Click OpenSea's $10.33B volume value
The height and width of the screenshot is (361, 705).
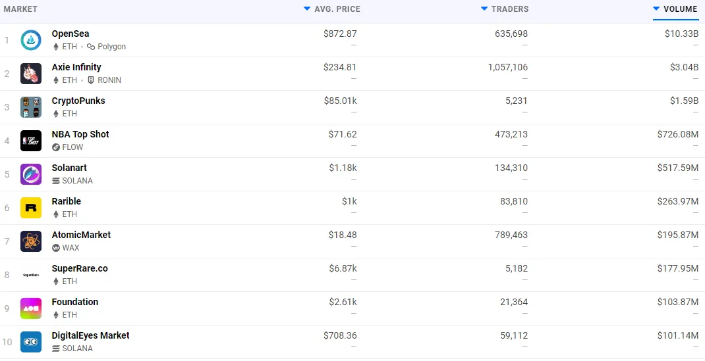pos(682,34)
